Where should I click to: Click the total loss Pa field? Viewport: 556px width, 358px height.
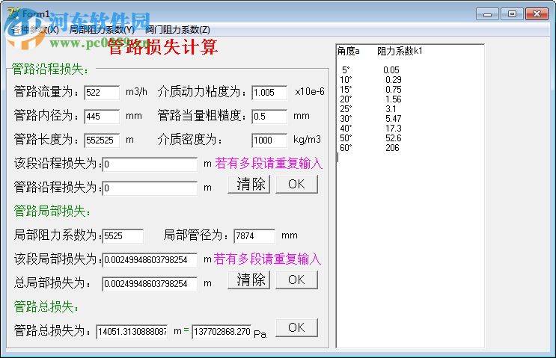point(222,332)
